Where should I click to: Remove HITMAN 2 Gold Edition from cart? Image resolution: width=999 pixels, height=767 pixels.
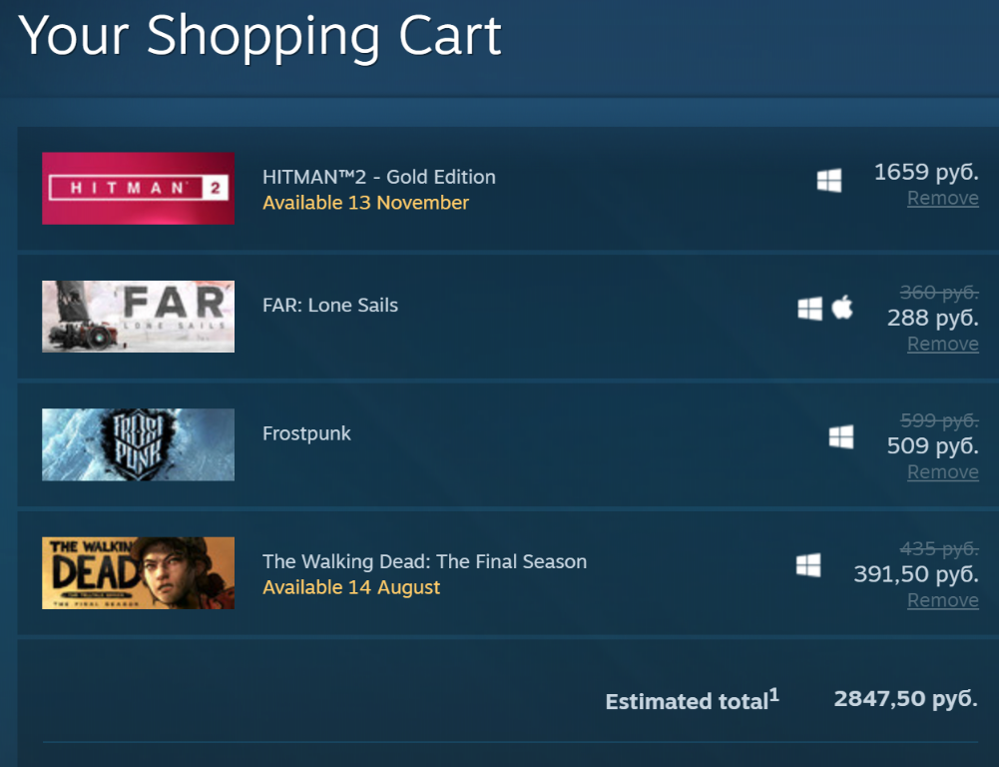point(942,198)
